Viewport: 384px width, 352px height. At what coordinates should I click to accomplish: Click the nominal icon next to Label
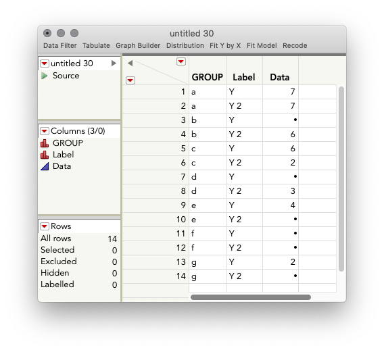pyautogui.click(x=45, y=155)
